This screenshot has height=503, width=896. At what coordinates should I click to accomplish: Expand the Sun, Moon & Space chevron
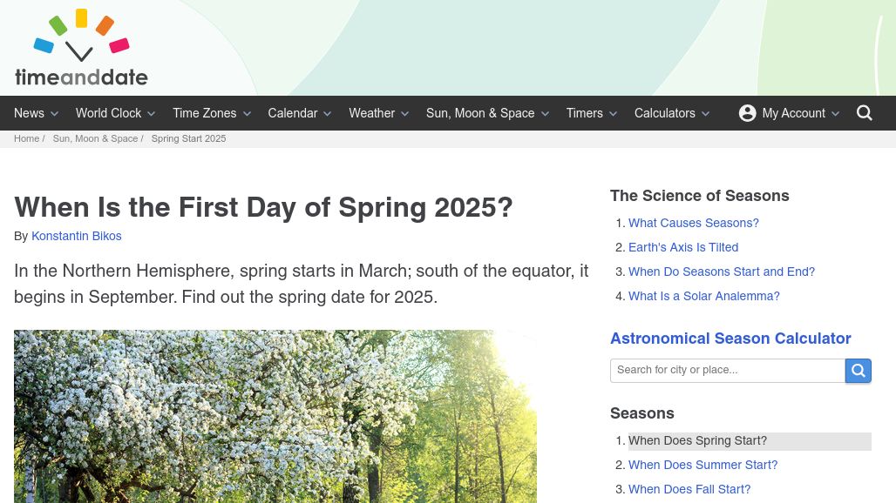pyautogui.click(x=545, y=113)
